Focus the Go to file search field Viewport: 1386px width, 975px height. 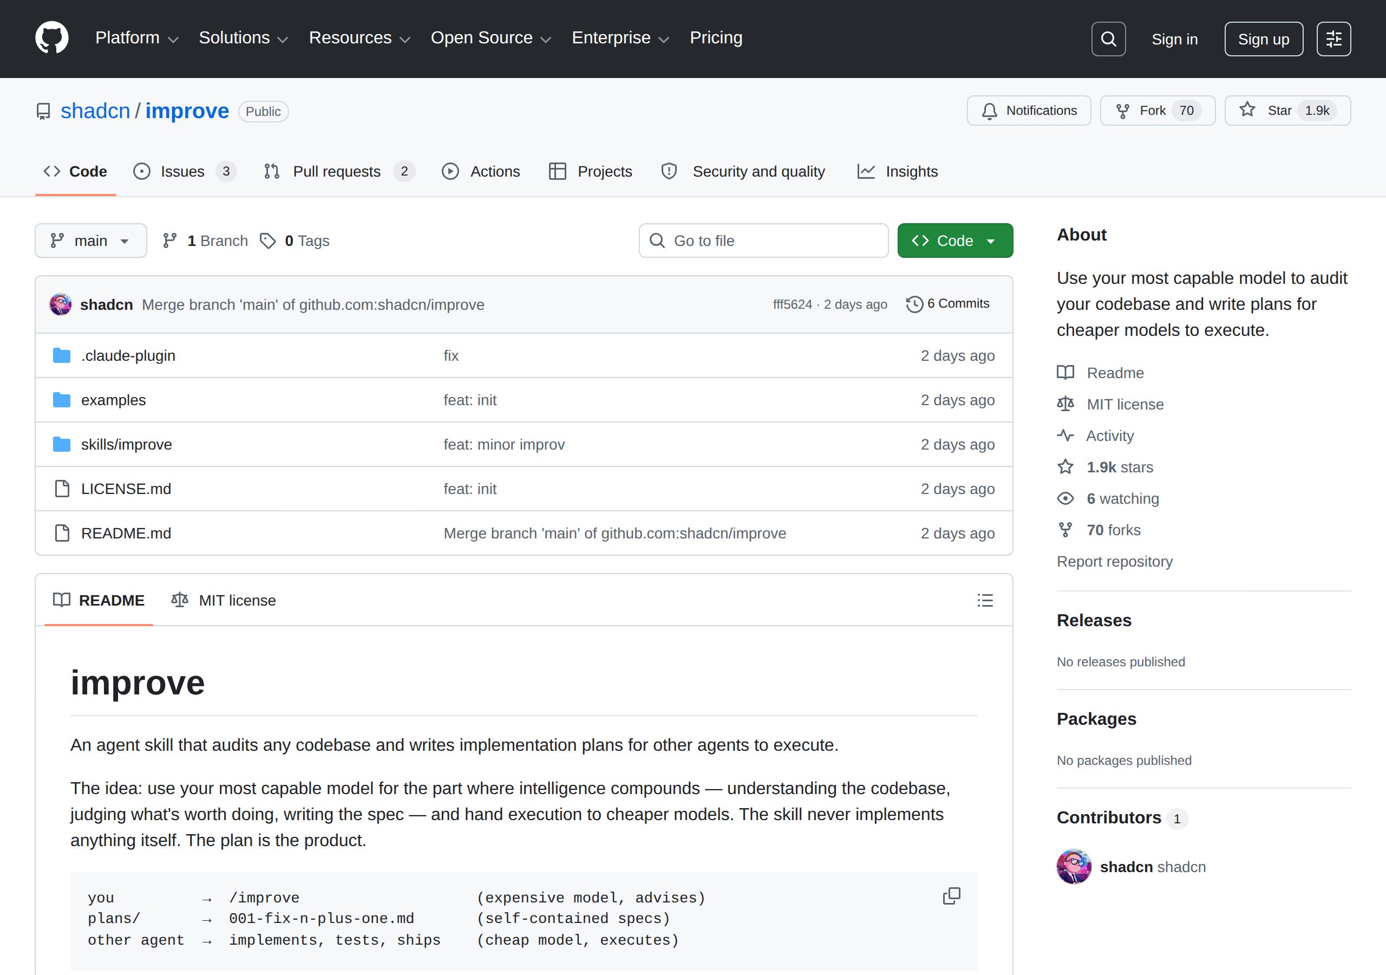[x=763, y=241]
